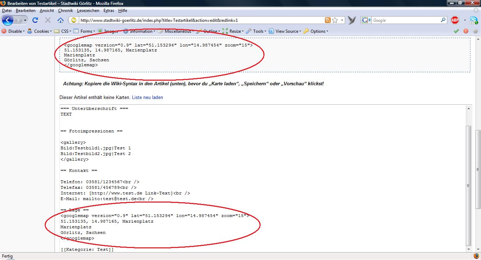
Task: Open the search engine selector dropdown
Action: click(366, 20)
